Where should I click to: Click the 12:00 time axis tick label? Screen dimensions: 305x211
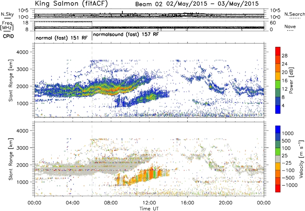coord(149,203)
